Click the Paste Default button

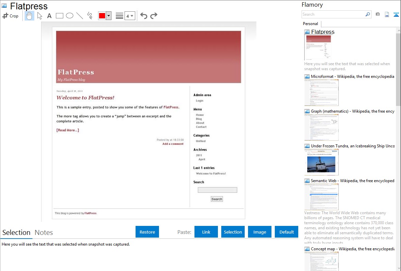(x=287, y=232)
